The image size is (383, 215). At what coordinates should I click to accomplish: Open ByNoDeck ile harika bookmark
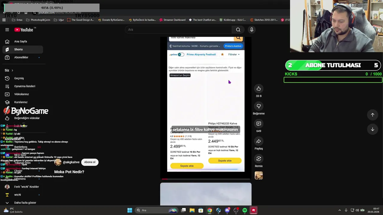(x=142, y=20)
